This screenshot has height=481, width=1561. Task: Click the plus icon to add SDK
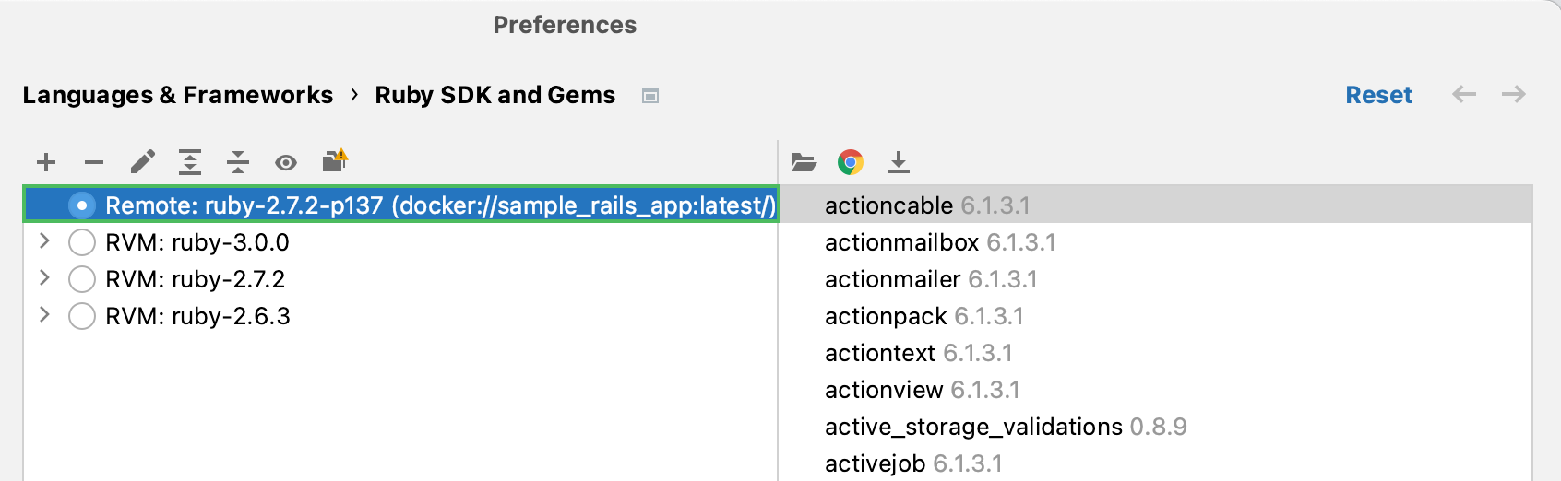click(46, 163)
